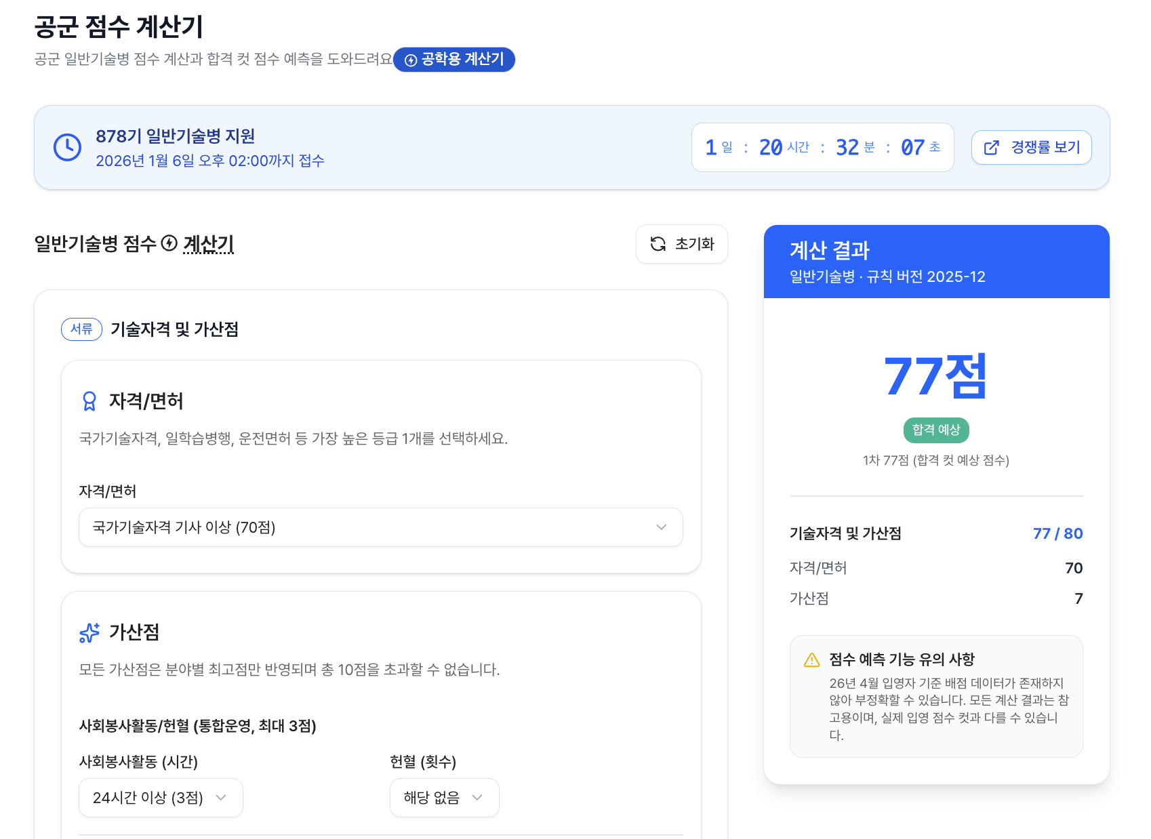This screenshot has width=1151, height=839.
Task: Click the 2026년 1월 6일 오후 02:00까지 접수 text
Action: coord(210,161)
